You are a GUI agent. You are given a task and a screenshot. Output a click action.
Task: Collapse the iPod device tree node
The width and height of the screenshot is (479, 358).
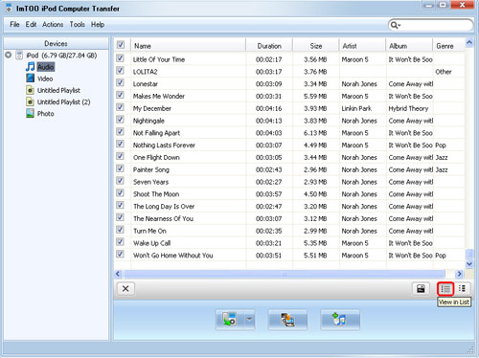[x=9, y=55]
